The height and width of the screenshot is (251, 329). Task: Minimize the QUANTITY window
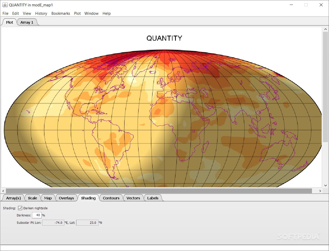click(x=291, y=5)
